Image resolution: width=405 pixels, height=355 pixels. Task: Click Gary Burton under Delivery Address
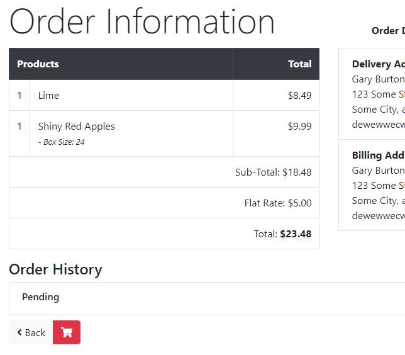[378, 79]
